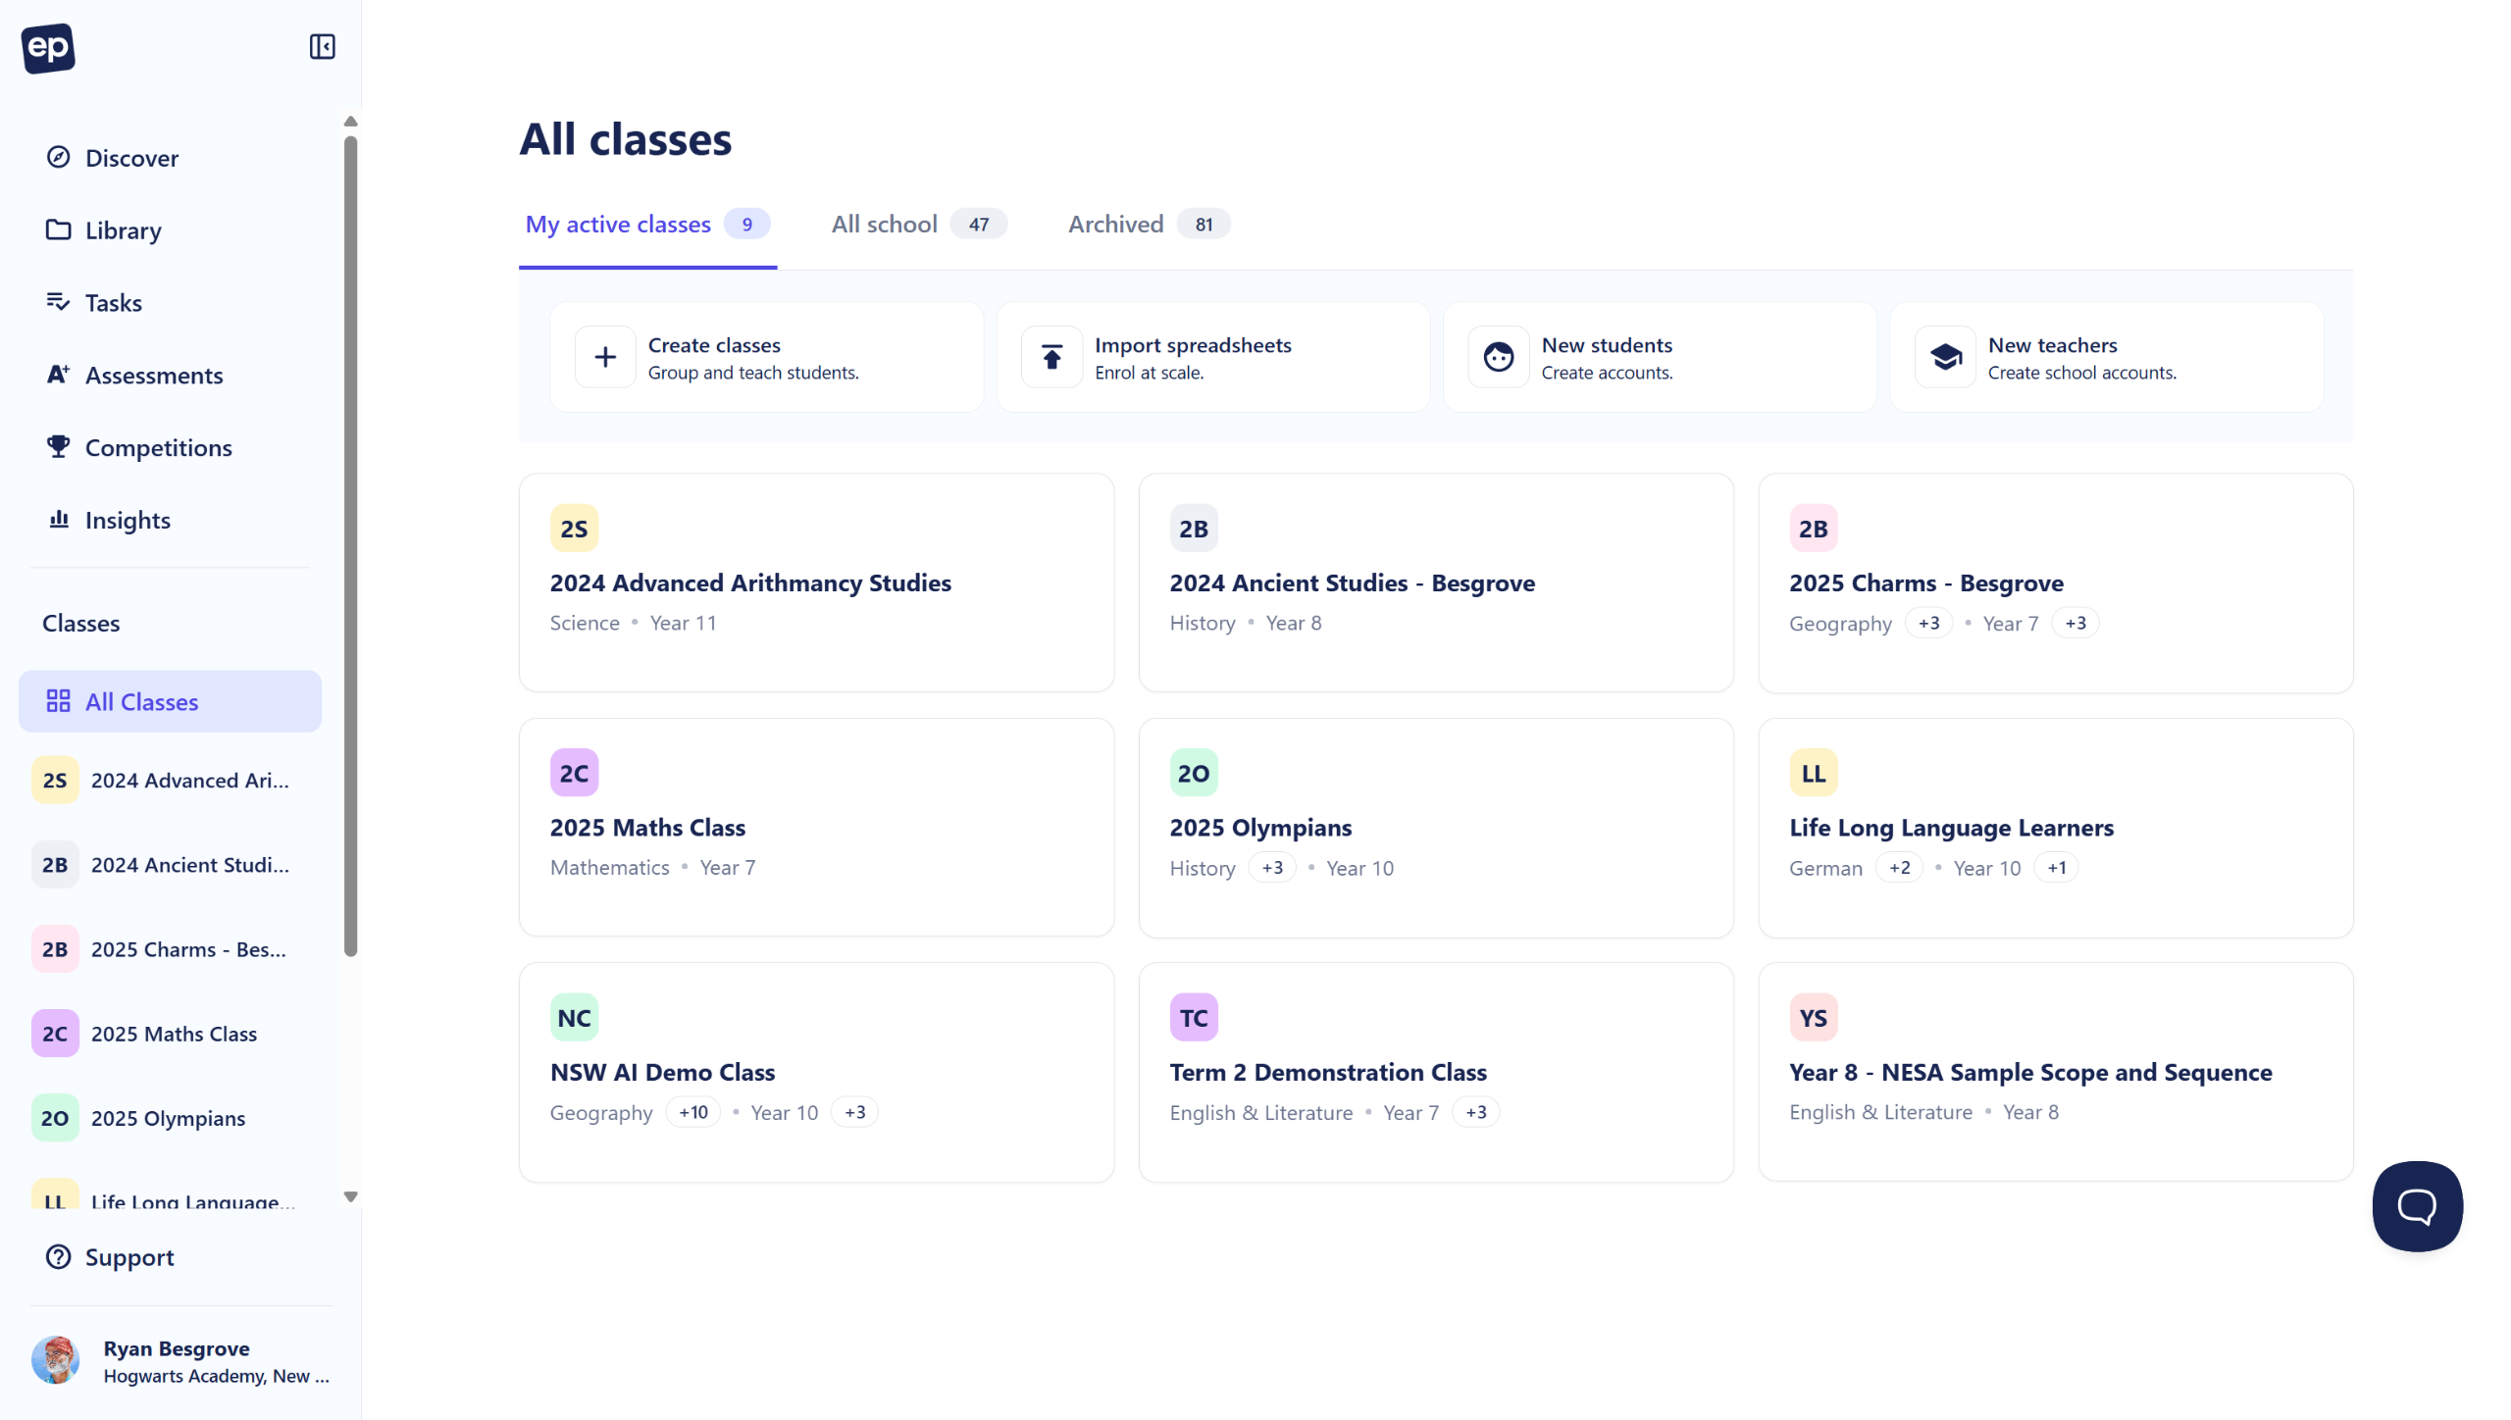
Task: Open Ryan Besgrove profile avatar
Action: pyautogui.click(x=55, y=1361)
